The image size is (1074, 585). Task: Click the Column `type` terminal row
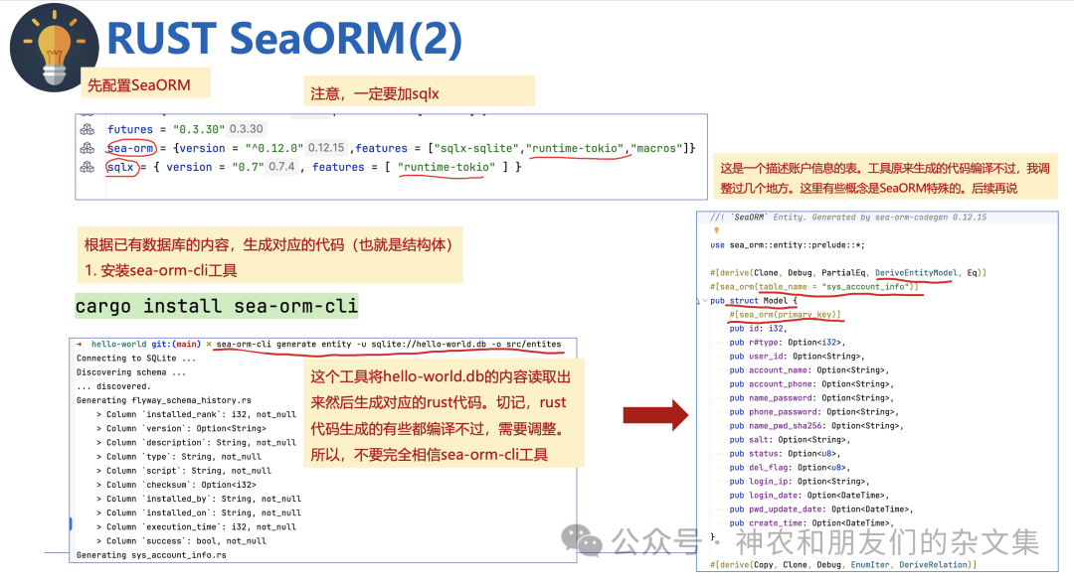(179, 456)
